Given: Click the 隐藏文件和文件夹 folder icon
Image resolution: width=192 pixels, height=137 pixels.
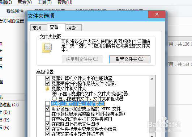Looking at the screenshot, I should (x=47, y=88).
